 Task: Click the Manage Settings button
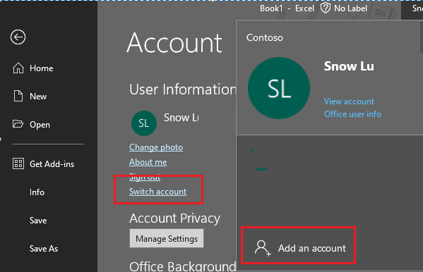pos(167,238)
